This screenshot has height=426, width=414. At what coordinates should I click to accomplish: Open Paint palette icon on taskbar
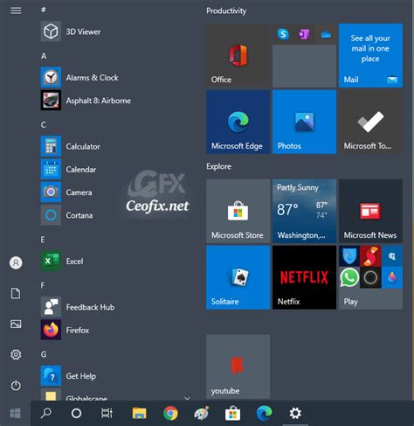click(202, 413)
